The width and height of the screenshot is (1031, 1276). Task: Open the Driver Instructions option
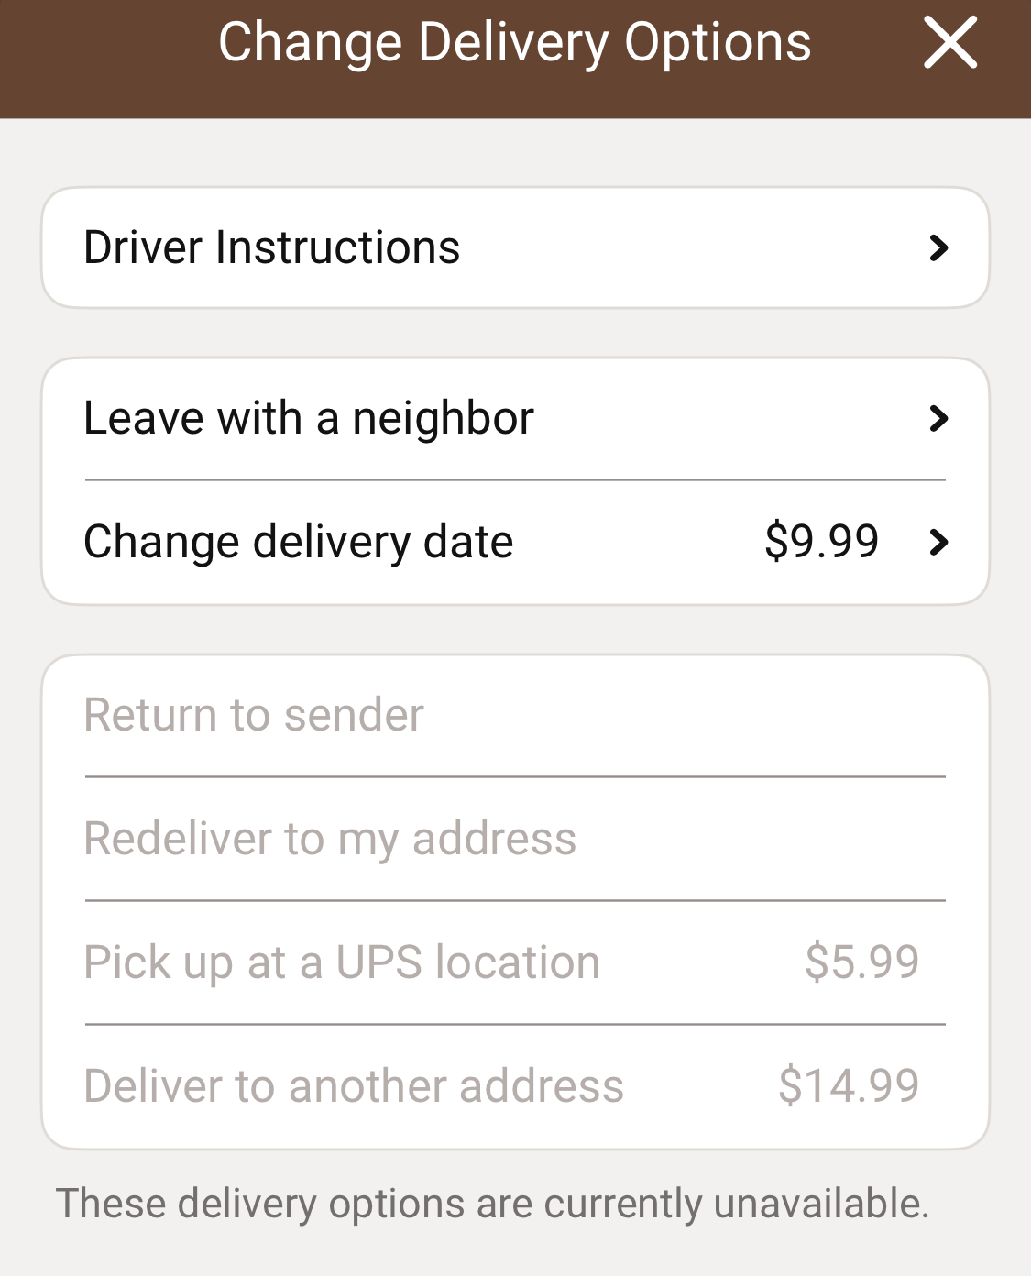click(272, 247)
